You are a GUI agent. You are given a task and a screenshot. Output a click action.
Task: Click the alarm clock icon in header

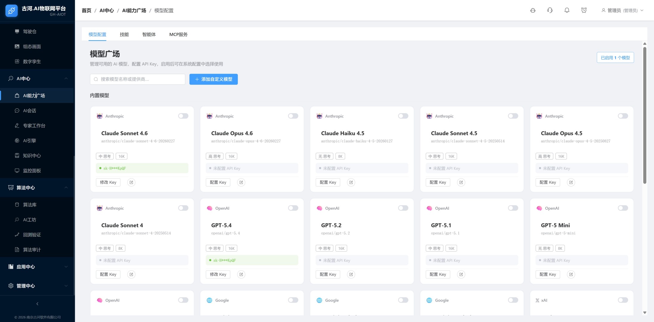(584, 10)
